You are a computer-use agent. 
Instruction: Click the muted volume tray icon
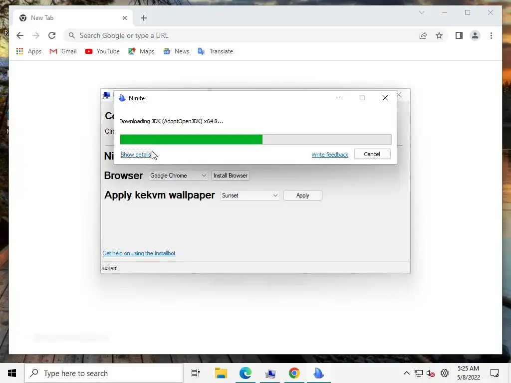click(x=431, y=373)
